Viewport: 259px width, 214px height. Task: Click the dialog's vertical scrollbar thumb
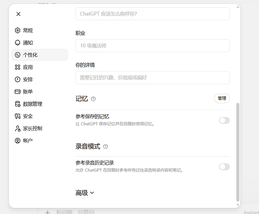(x=238, y=152)
